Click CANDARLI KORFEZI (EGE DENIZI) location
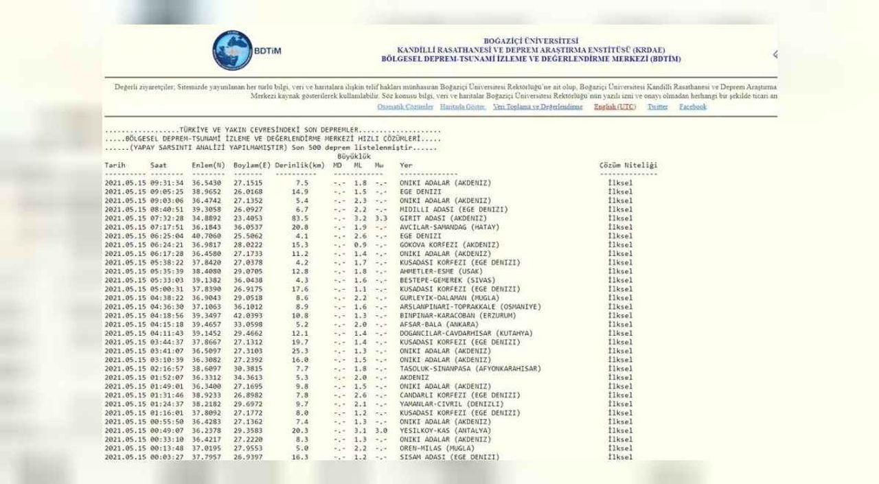The height and width of the screenshot is (484, 879). [x=460, y=395]
